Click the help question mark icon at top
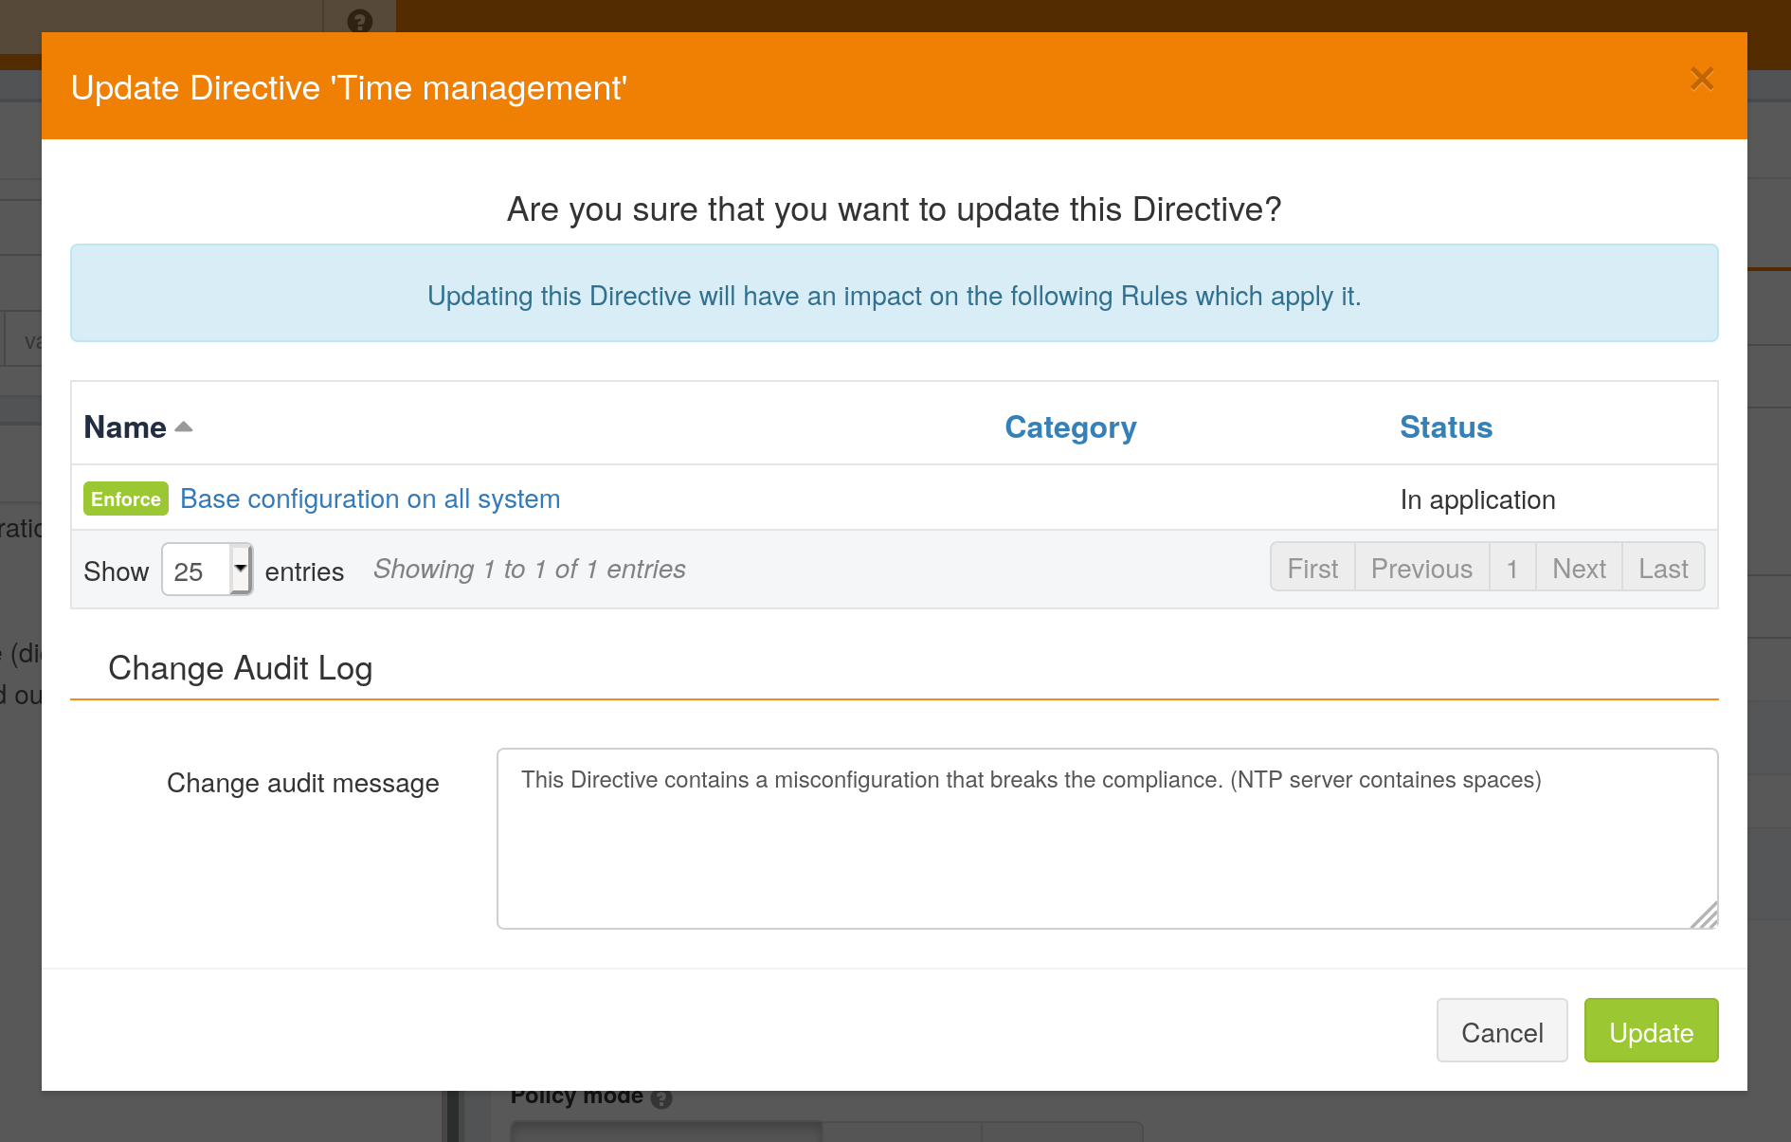The height and width of the screenshot is (1142, 1791). [359, 20]
